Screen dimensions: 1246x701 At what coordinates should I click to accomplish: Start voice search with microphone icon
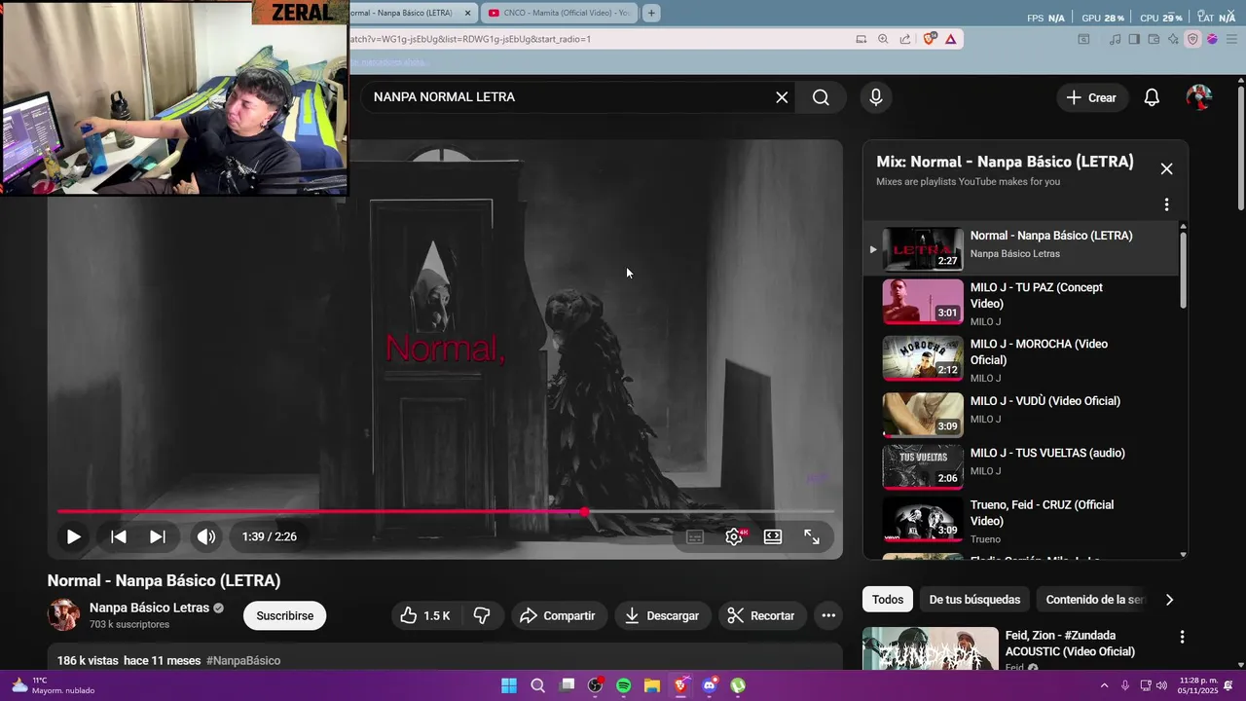tap(876, 97)
